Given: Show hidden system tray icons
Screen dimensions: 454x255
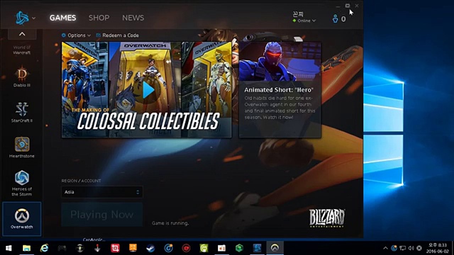Looking at the screenshot, I should pyautogui.click(x=386, y=248).
